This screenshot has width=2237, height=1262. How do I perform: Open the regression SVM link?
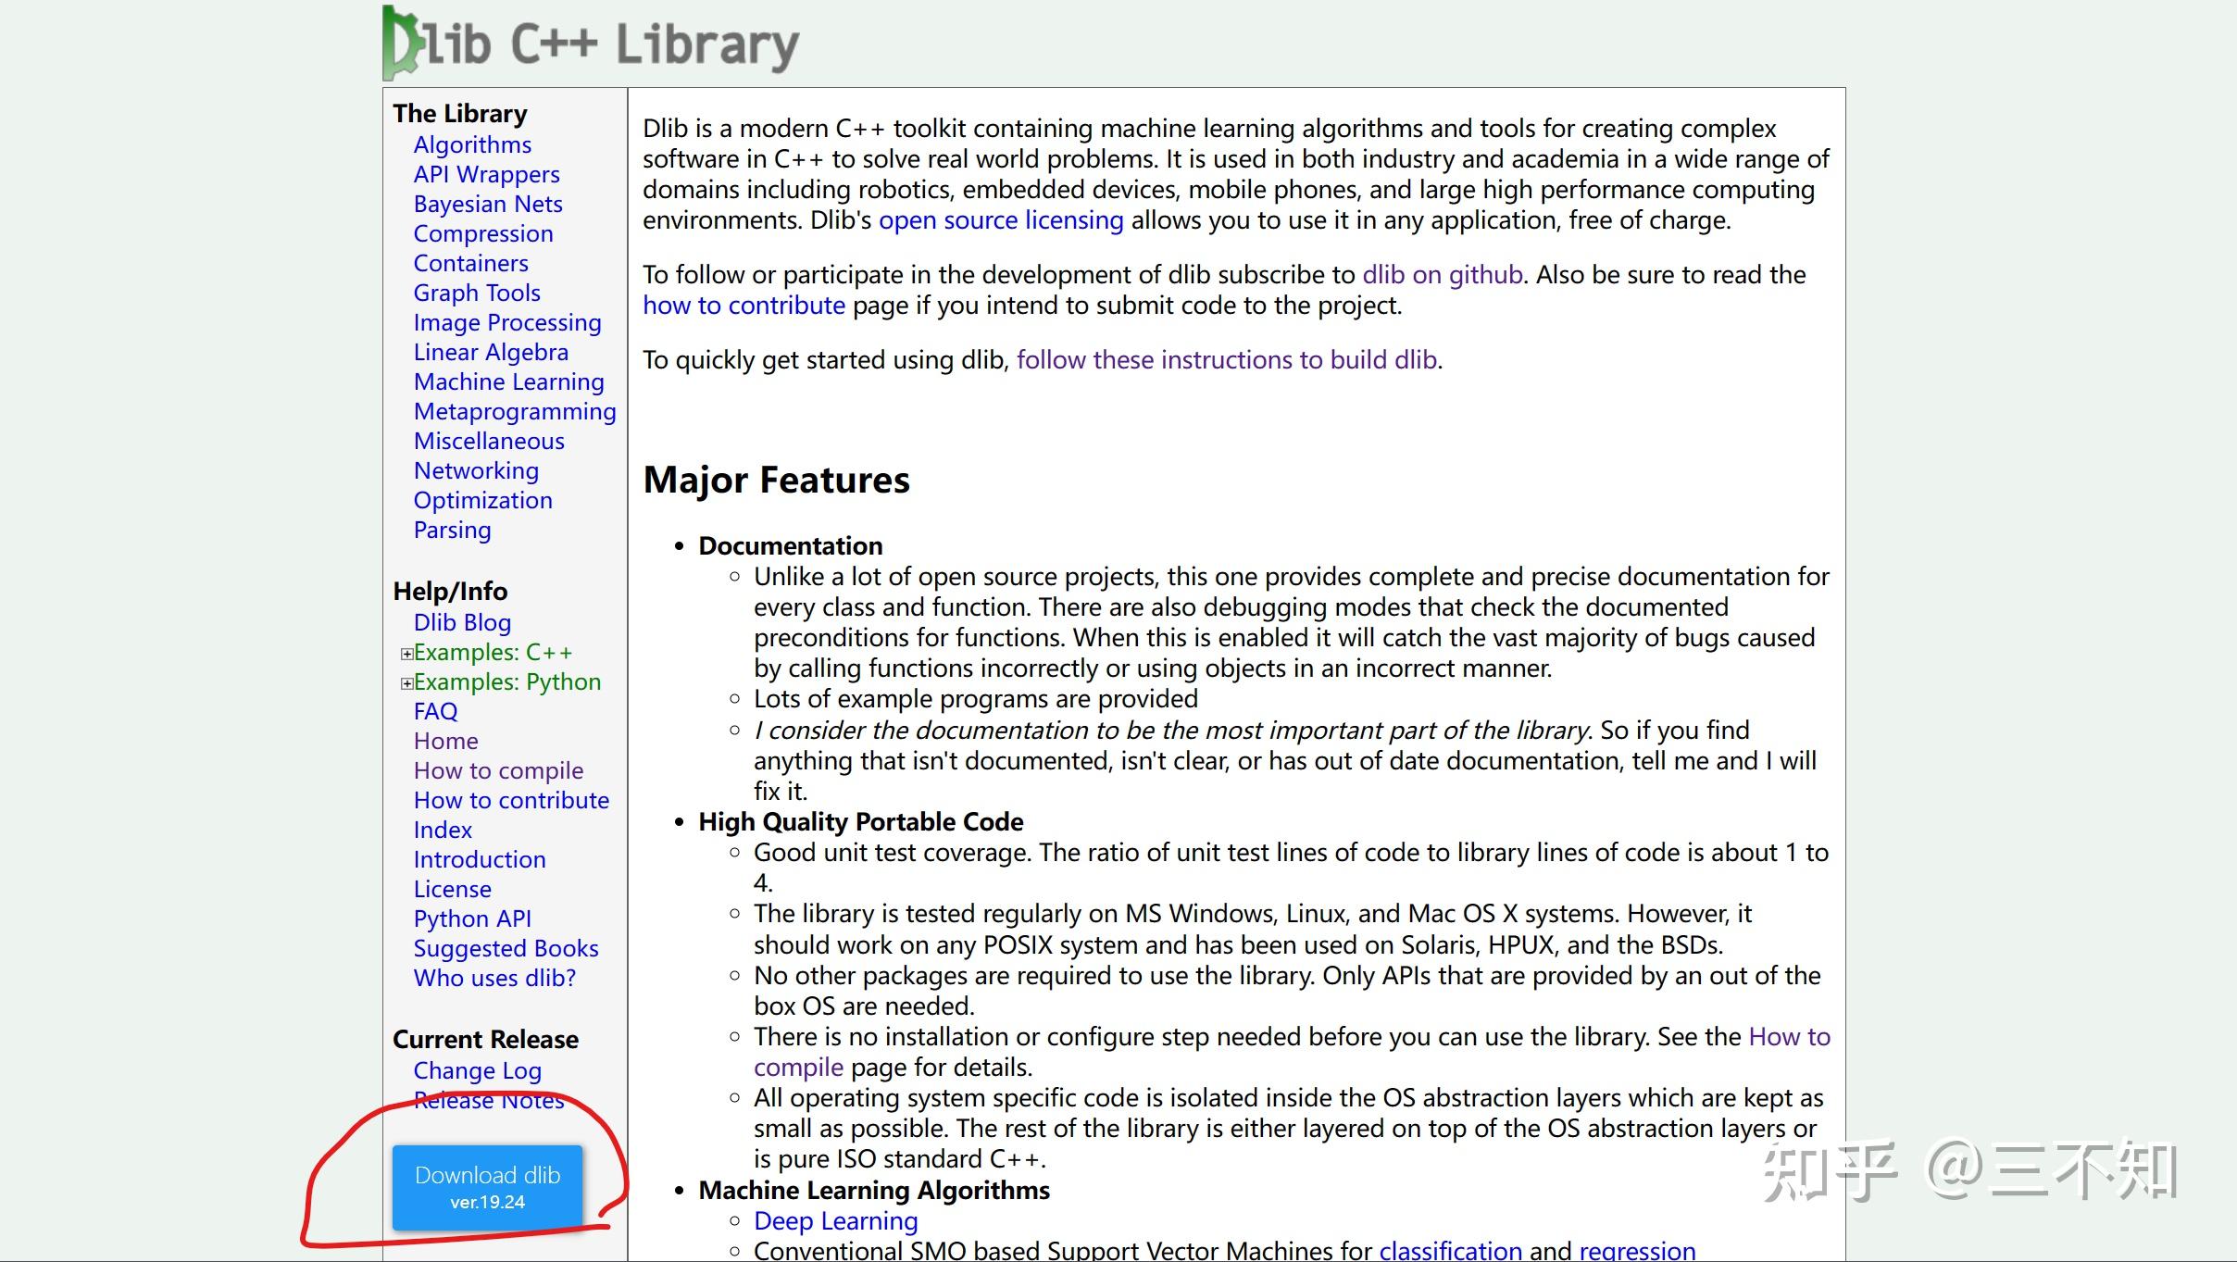(1637, 1250)
